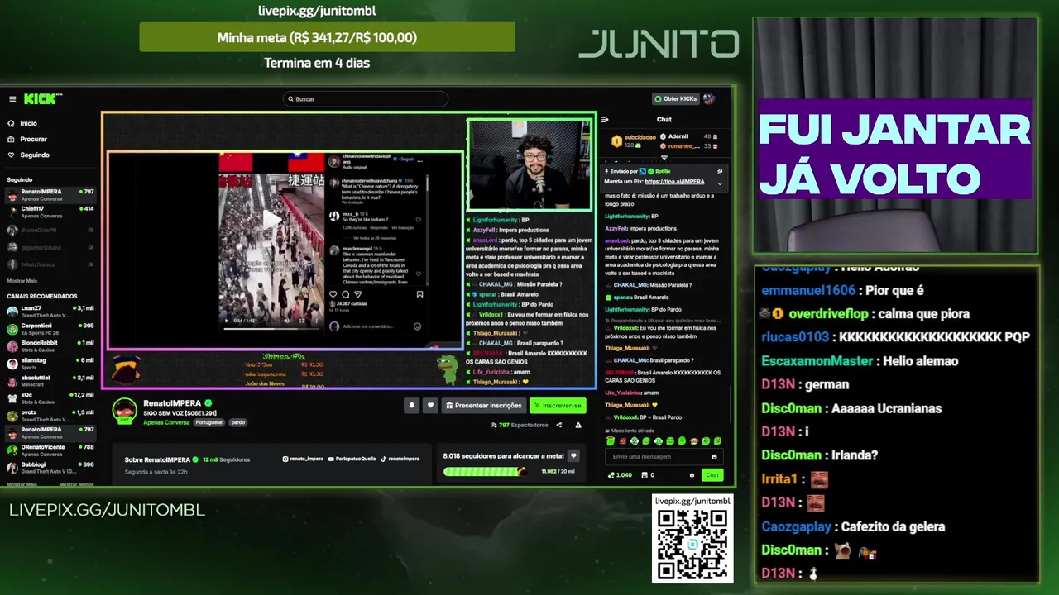Click the Obter KICKs button
The height and width of the screenshot is (595, 1059).
tap(676, 99)
